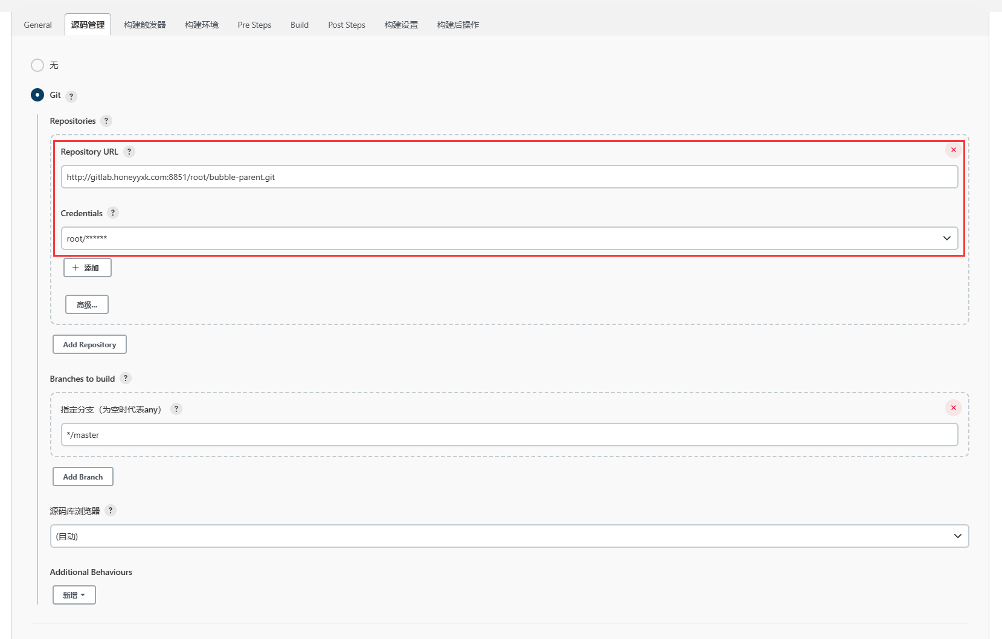Open the Post Steps tab
The height and width of the screenshot is (639, 1002).
pos(347,25)
